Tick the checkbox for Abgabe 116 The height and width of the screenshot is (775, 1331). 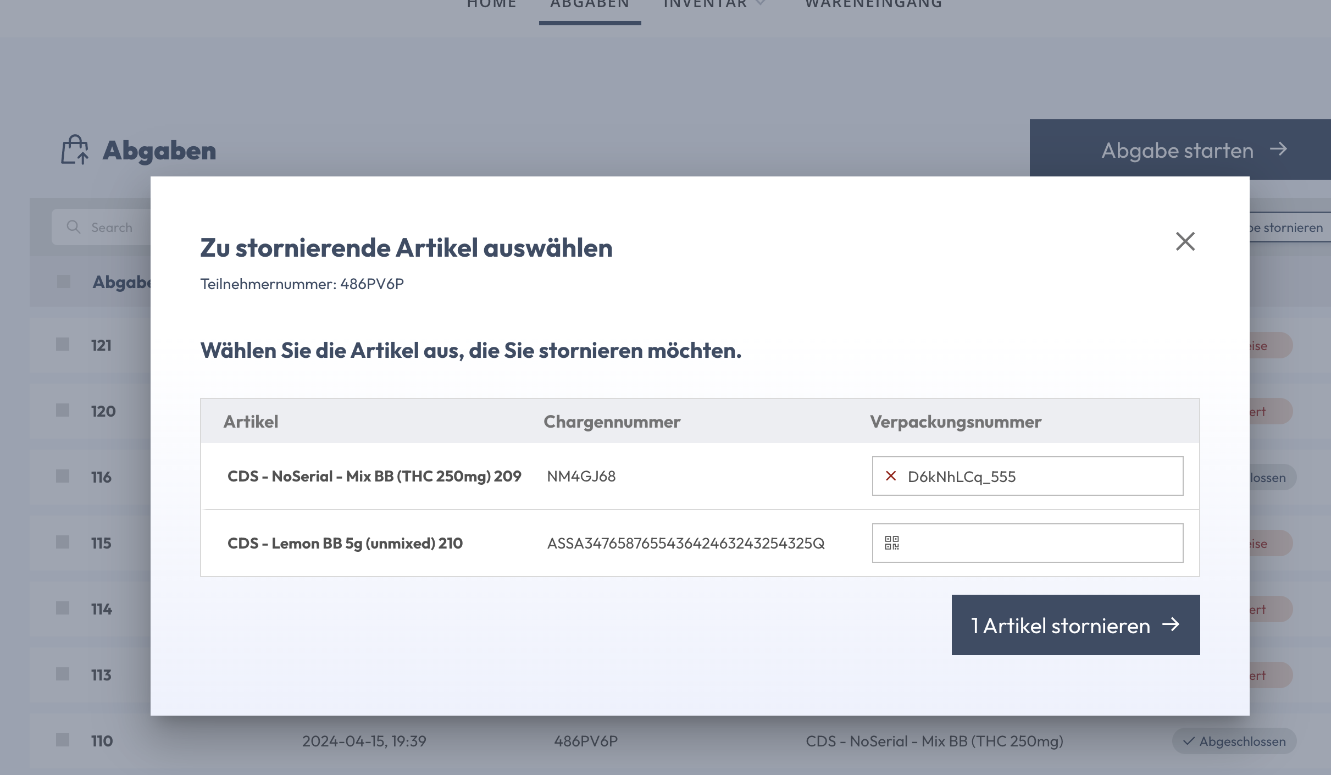[x=63, y=476]
